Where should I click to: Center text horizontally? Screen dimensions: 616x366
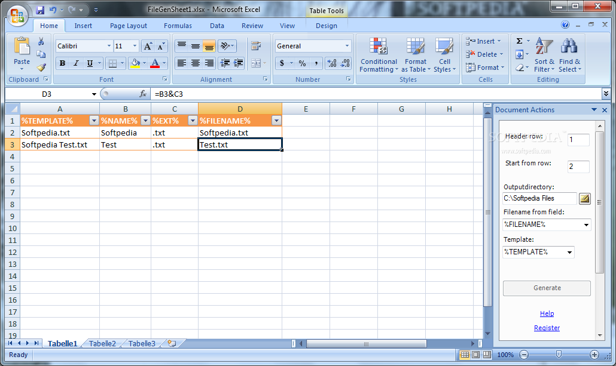click(x=195, y=63)
